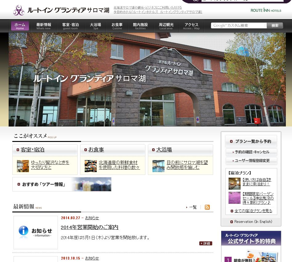This screenshot has width=292, height=262.
Task: Open 目の前にサロマ湖を望み bath description link
Action: click(x=187, y=165)
